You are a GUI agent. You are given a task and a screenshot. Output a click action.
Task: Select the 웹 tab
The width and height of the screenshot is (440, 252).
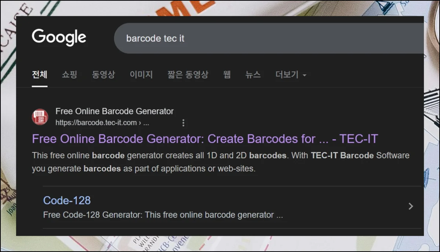pos(227,75)
